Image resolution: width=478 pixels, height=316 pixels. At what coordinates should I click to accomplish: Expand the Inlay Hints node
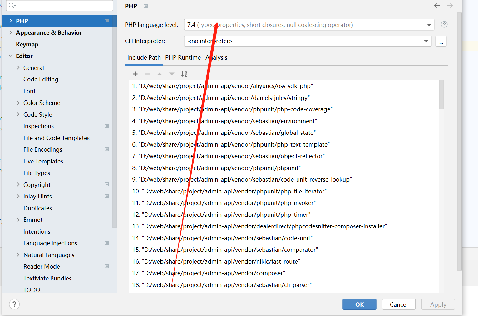point(18,196)
